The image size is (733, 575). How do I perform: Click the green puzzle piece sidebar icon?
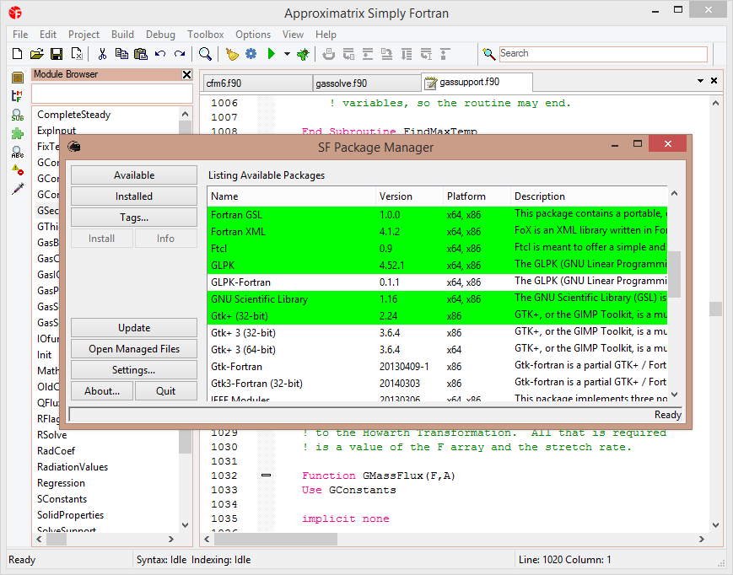(x=18, y=134)
